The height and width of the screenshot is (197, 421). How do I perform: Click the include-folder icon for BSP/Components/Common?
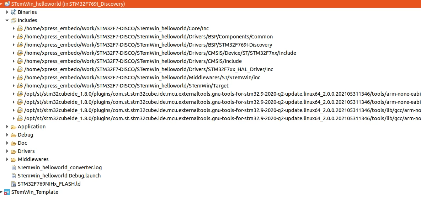(20, 37)
